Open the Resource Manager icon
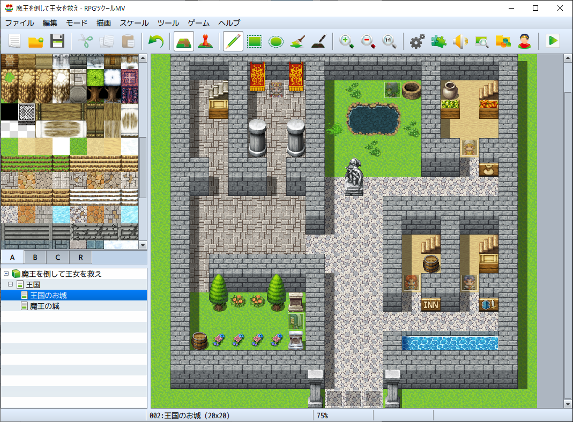This screenshot has height=422, width=573. coord(503,41)
